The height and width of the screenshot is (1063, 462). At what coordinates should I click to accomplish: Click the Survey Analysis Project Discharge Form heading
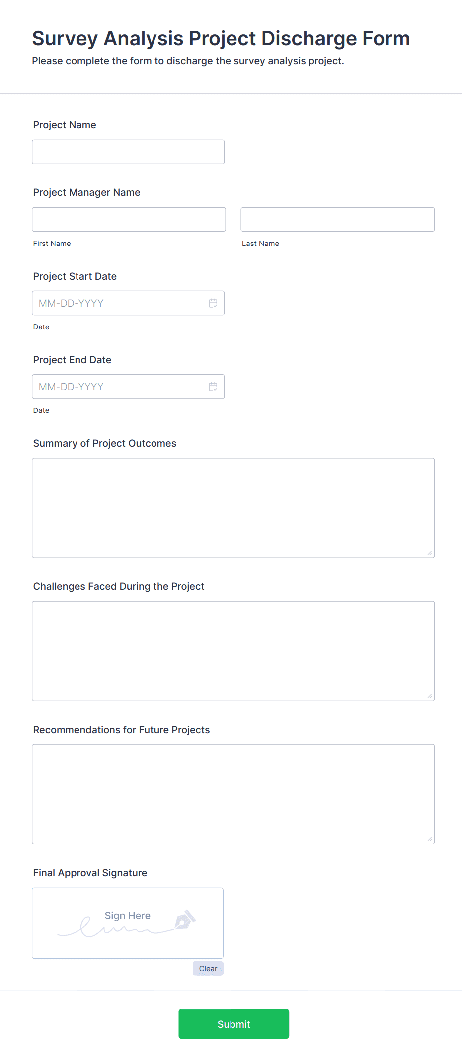[221, 38]
